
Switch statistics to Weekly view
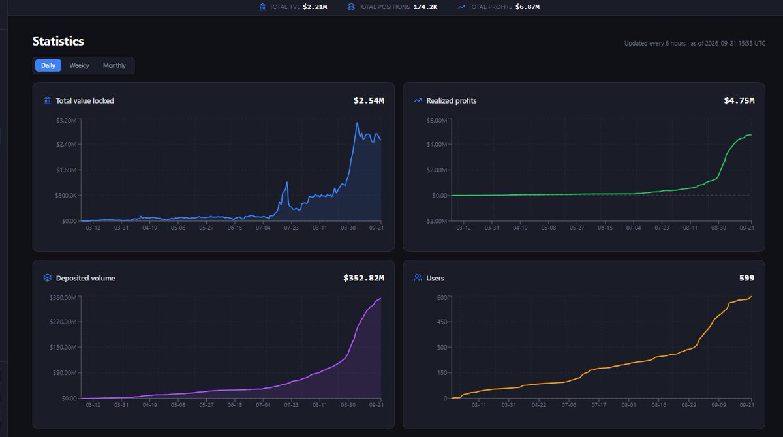80,65
